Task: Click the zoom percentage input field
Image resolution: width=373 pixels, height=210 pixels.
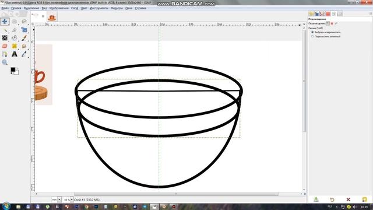Action: (x=66, y=199)
